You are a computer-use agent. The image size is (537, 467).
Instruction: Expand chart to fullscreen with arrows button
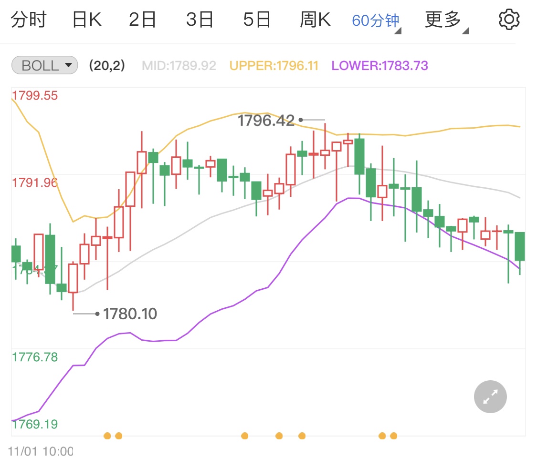[490, 396]
